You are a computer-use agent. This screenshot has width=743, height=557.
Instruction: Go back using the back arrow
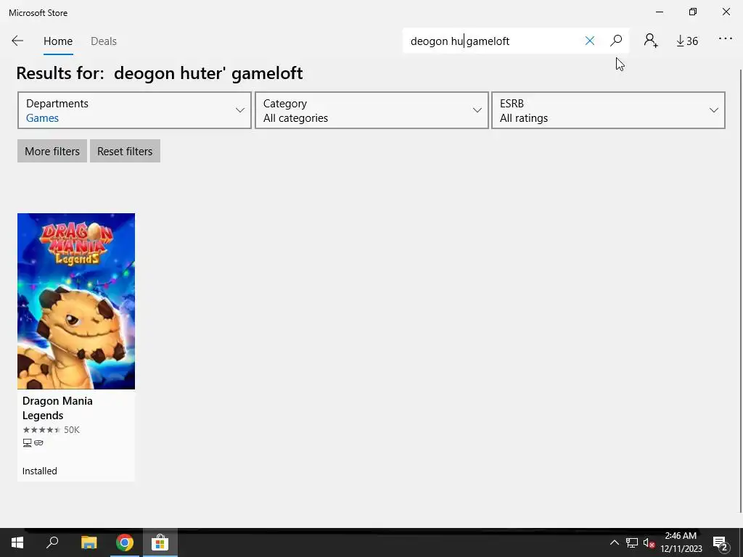(x=17, y=41)
